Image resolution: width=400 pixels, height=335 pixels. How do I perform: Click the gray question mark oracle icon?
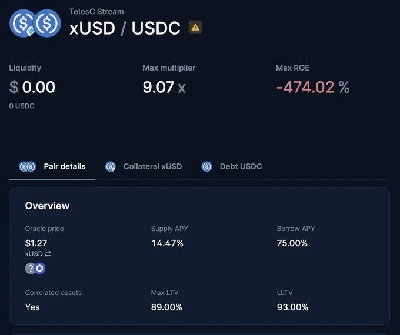pos(31,268)
